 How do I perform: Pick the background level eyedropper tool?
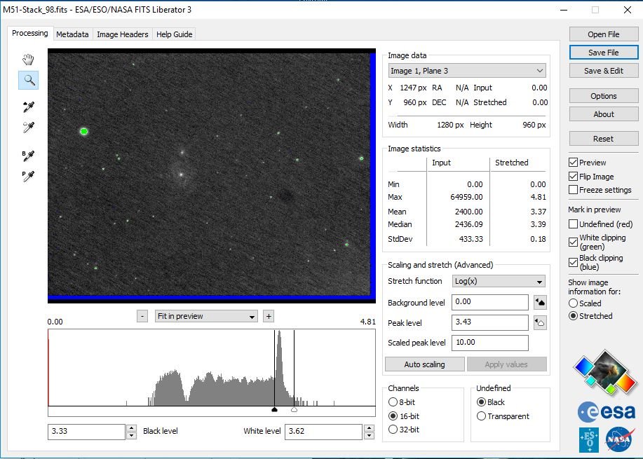click(28, 107)
